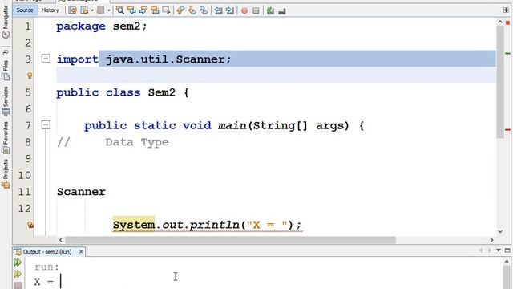
Task: Click the Comment lines icon
Action: 270,10
